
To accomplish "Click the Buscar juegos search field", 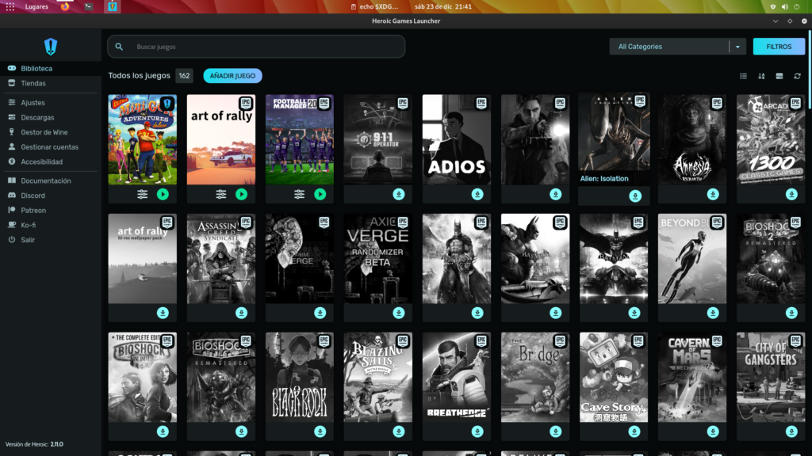I will (x=262, y=47).
